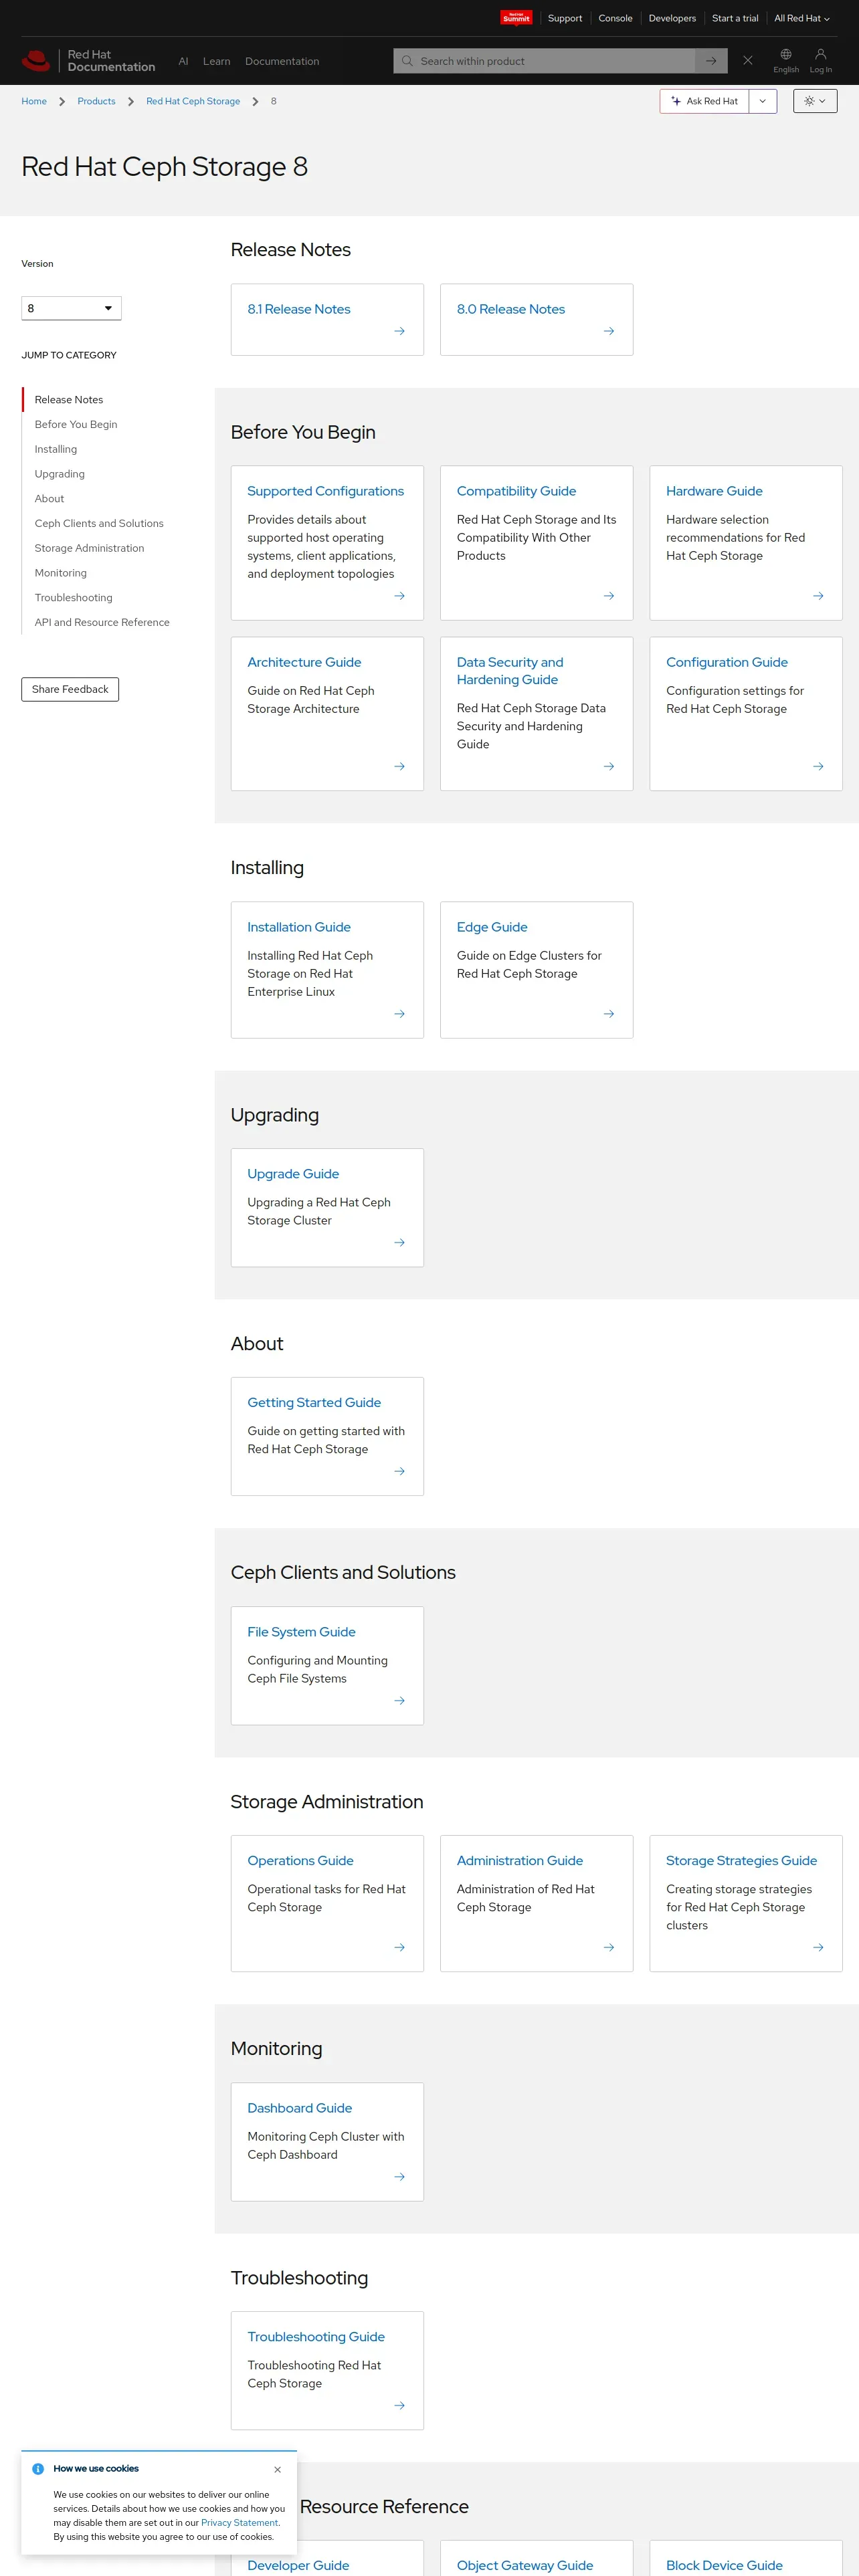This screenshot has height=2576, width=859.
Task: Jump to API and Resource Reference in the sidebar
Action: click(x=102, y=622)
